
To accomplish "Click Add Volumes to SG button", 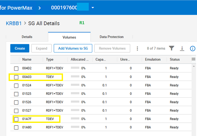I will click(73, 48).
